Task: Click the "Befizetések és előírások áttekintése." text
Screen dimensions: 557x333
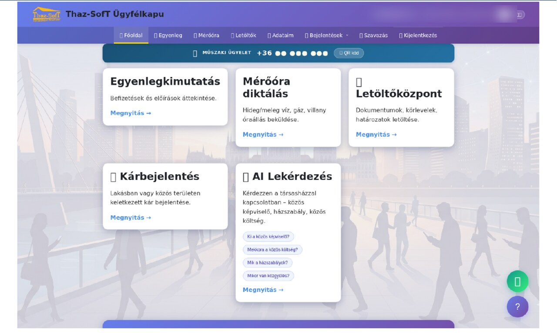Action: click(163, 98)
